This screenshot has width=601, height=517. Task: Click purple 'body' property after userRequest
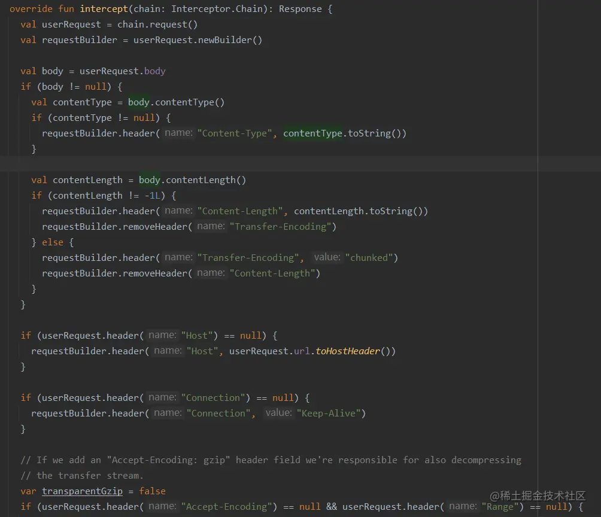155,71
